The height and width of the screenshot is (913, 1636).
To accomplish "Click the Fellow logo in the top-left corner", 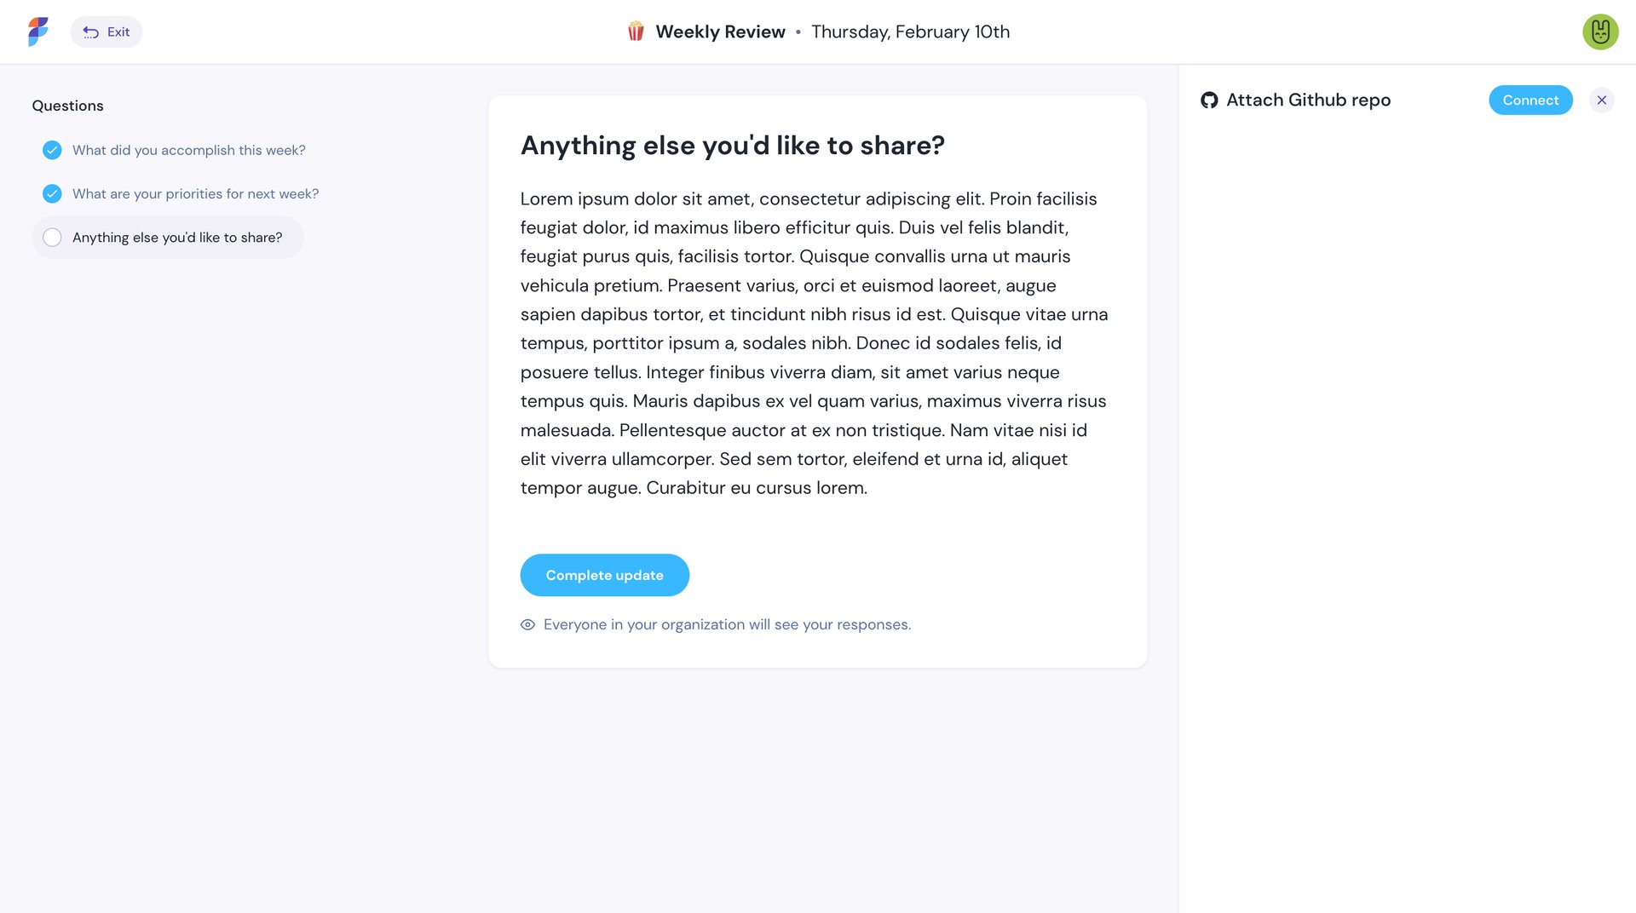I will tap(36, 32).
